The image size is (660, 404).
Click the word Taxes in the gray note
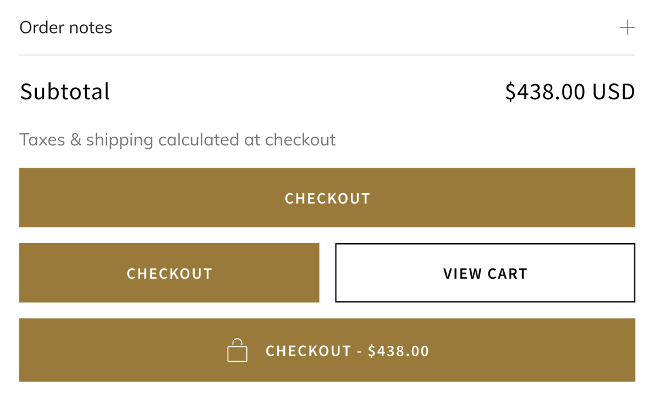[42, 140]
